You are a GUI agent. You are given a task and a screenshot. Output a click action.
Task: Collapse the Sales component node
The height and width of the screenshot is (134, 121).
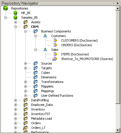coord(35,50)
